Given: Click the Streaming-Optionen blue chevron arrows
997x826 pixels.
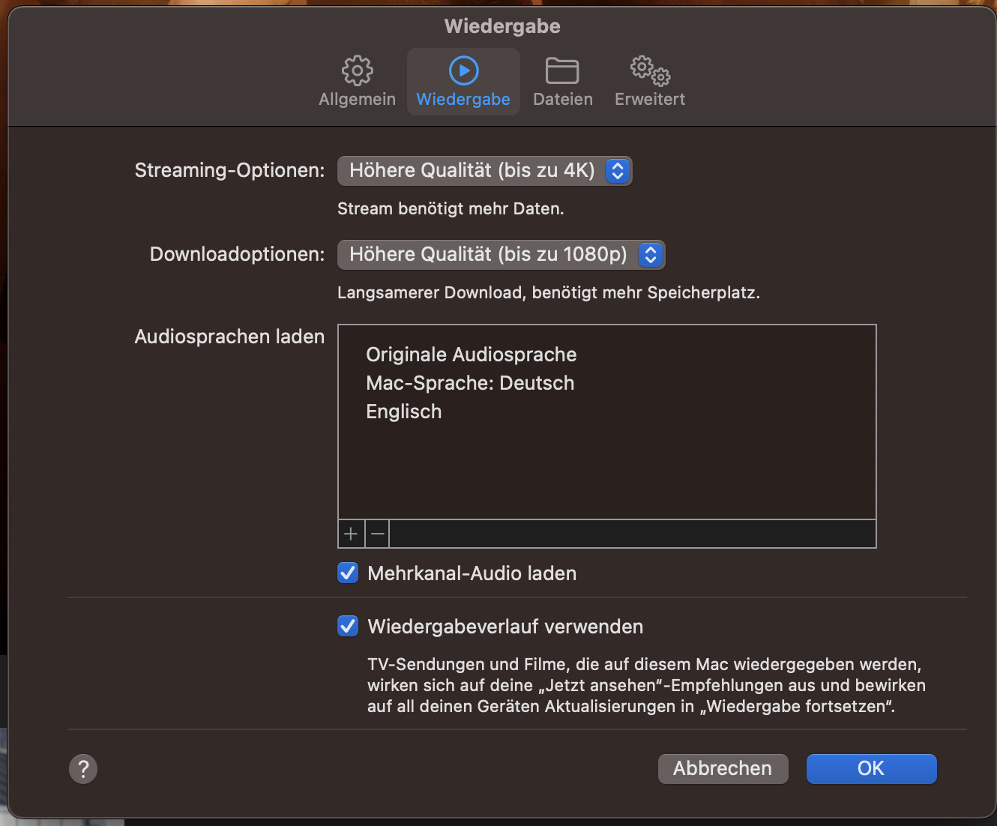Looking at the screenshot, I should pos(618,171).
